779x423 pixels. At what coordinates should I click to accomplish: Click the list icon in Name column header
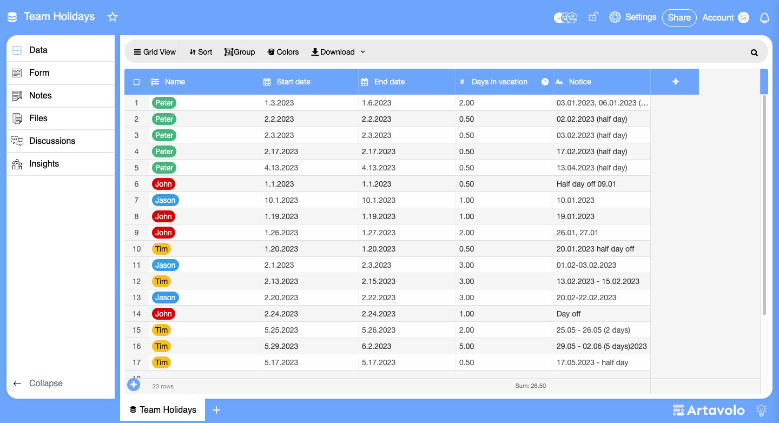[155, 82]
